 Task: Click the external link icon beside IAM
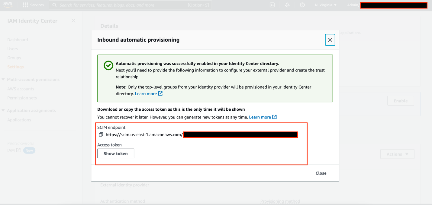[18, 150]
